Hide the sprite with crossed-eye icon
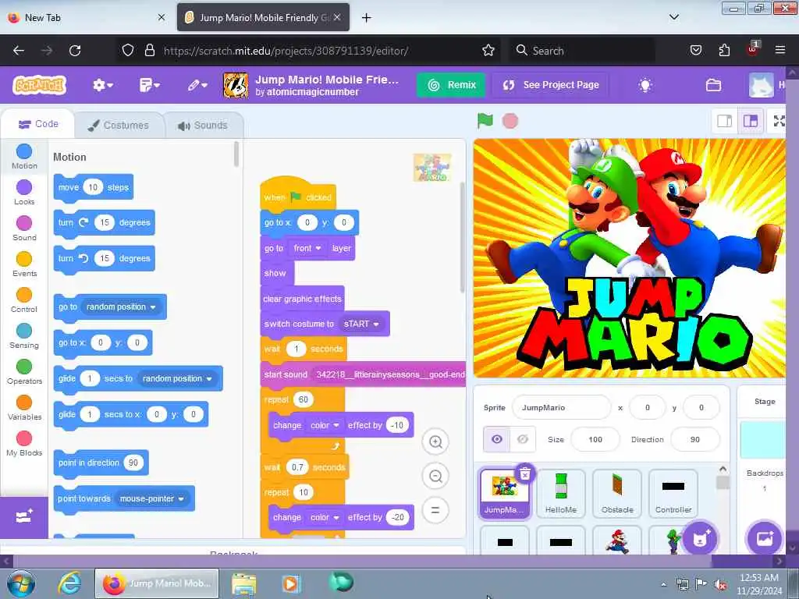 (x=523, y=439)
